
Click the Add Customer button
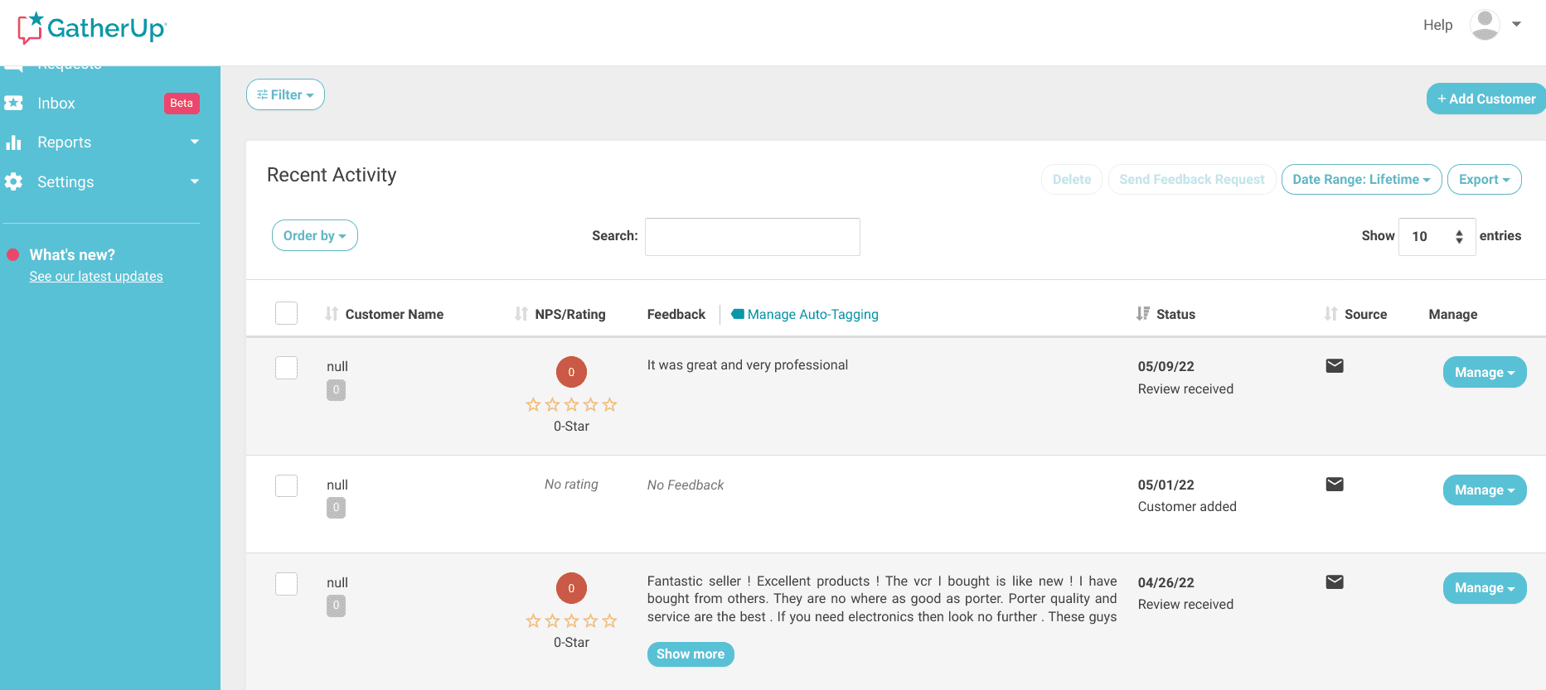[1485, 99]
